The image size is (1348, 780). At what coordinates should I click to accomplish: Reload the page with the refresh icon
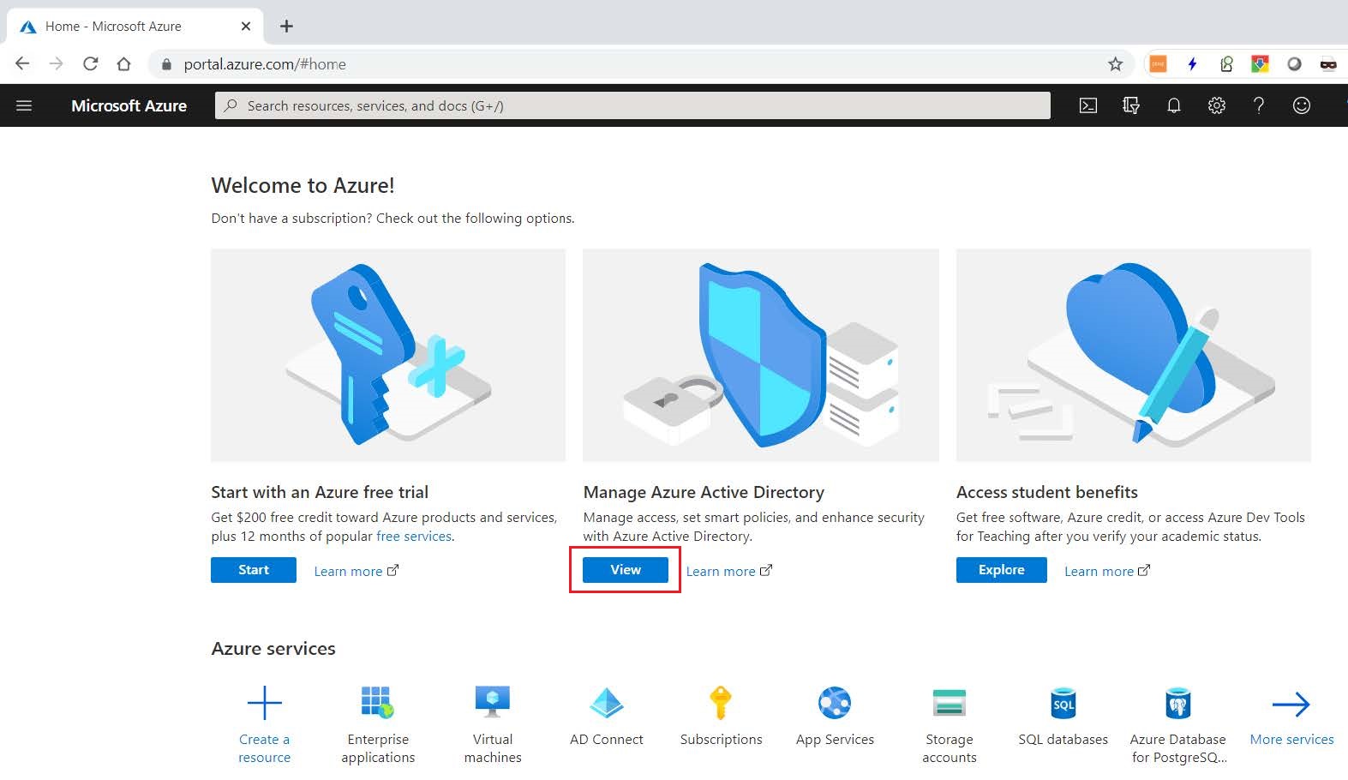point(90,63)
